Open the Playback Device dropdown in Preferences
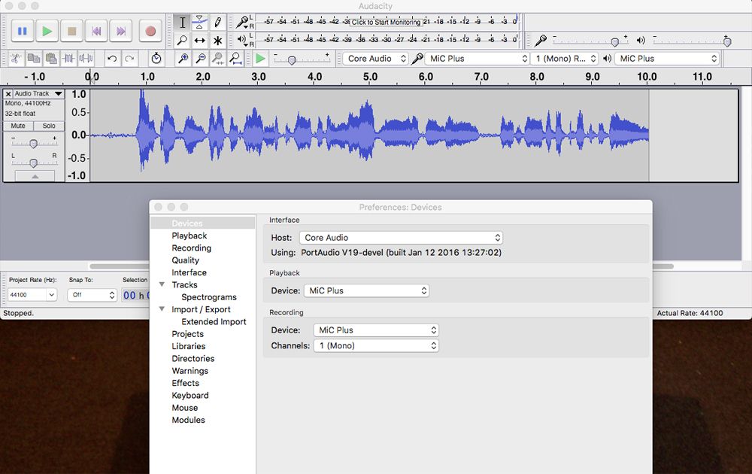 click(x=366, y=290)
